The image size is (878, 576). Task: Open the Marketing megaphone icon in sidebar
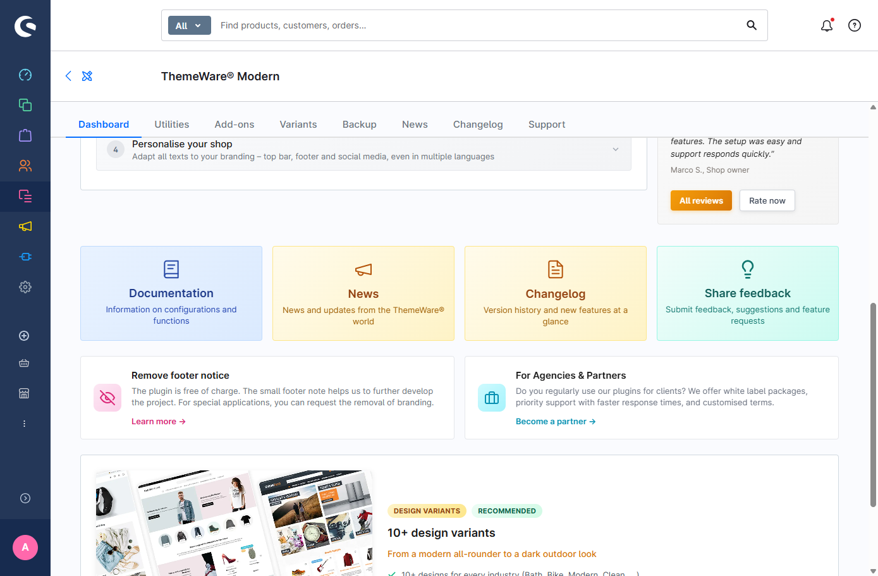(25, 226)
